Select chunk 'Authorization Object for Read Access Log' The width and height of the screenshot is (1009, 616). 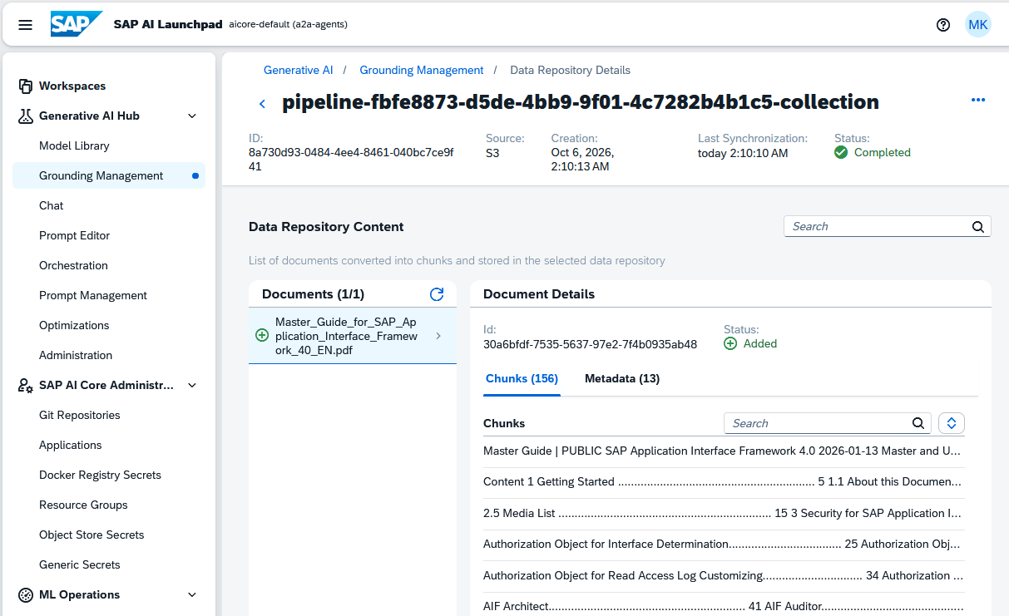(724, 575)
